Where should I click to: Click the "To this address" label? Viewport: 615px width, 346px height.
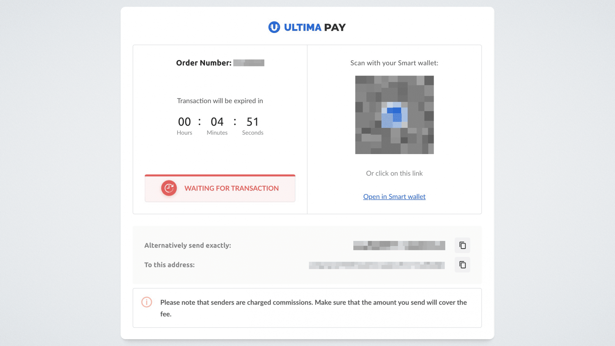[x=169, y=265]
